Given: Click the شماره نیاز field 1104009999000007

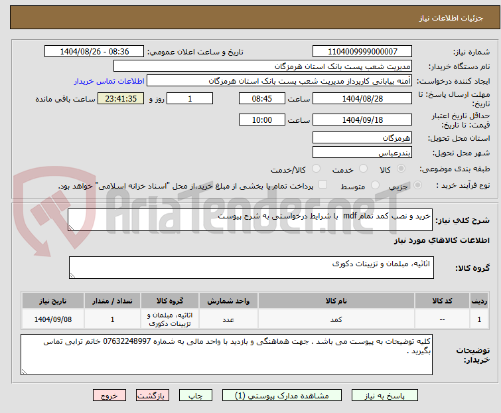Looking at the screenshot, I should 362,51.
